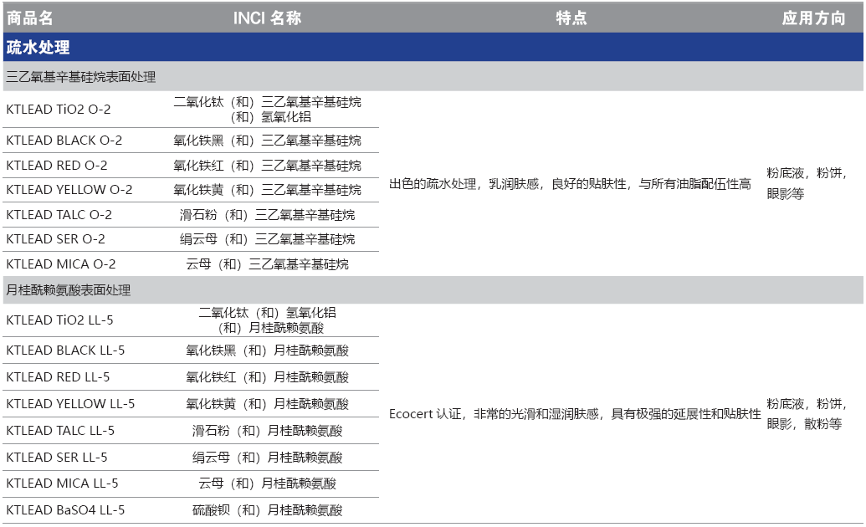Click the 应用方向 column header
This screenshot has height=527, width=866.
(x=813, y=18)
